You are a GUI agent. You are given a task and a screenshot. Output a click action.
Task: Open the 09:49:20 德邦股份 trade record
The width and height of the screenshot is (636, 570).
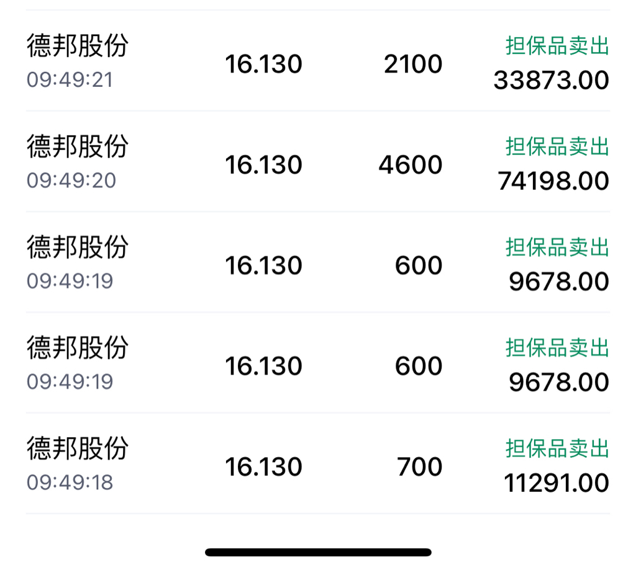coord(318,161)
